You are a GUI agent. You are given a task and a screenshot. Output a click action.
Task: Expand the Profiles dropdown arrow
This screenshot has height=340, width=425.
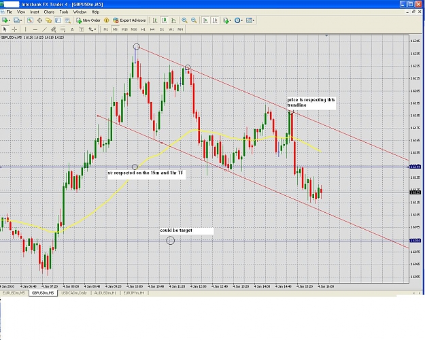click(21, 20)
